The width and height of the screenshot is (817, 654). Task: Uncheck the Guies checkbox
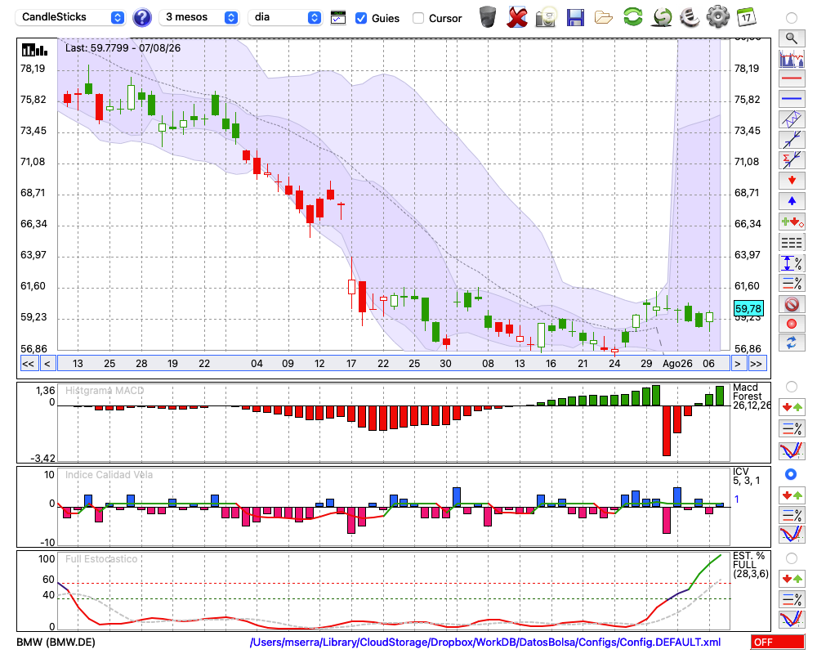click(x=360, y=18)
